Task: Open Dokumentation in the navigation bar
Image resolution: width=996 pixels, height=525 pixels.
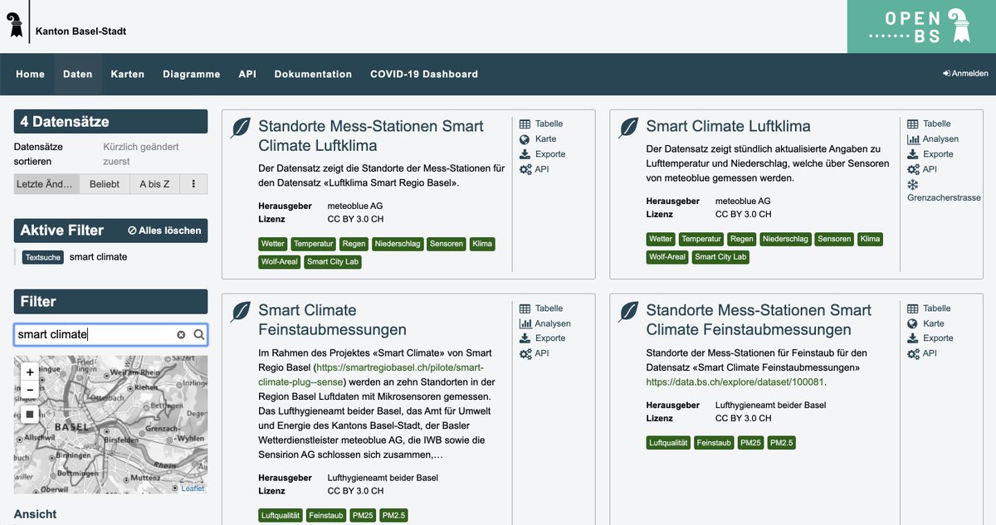Action: coord(313,74)
